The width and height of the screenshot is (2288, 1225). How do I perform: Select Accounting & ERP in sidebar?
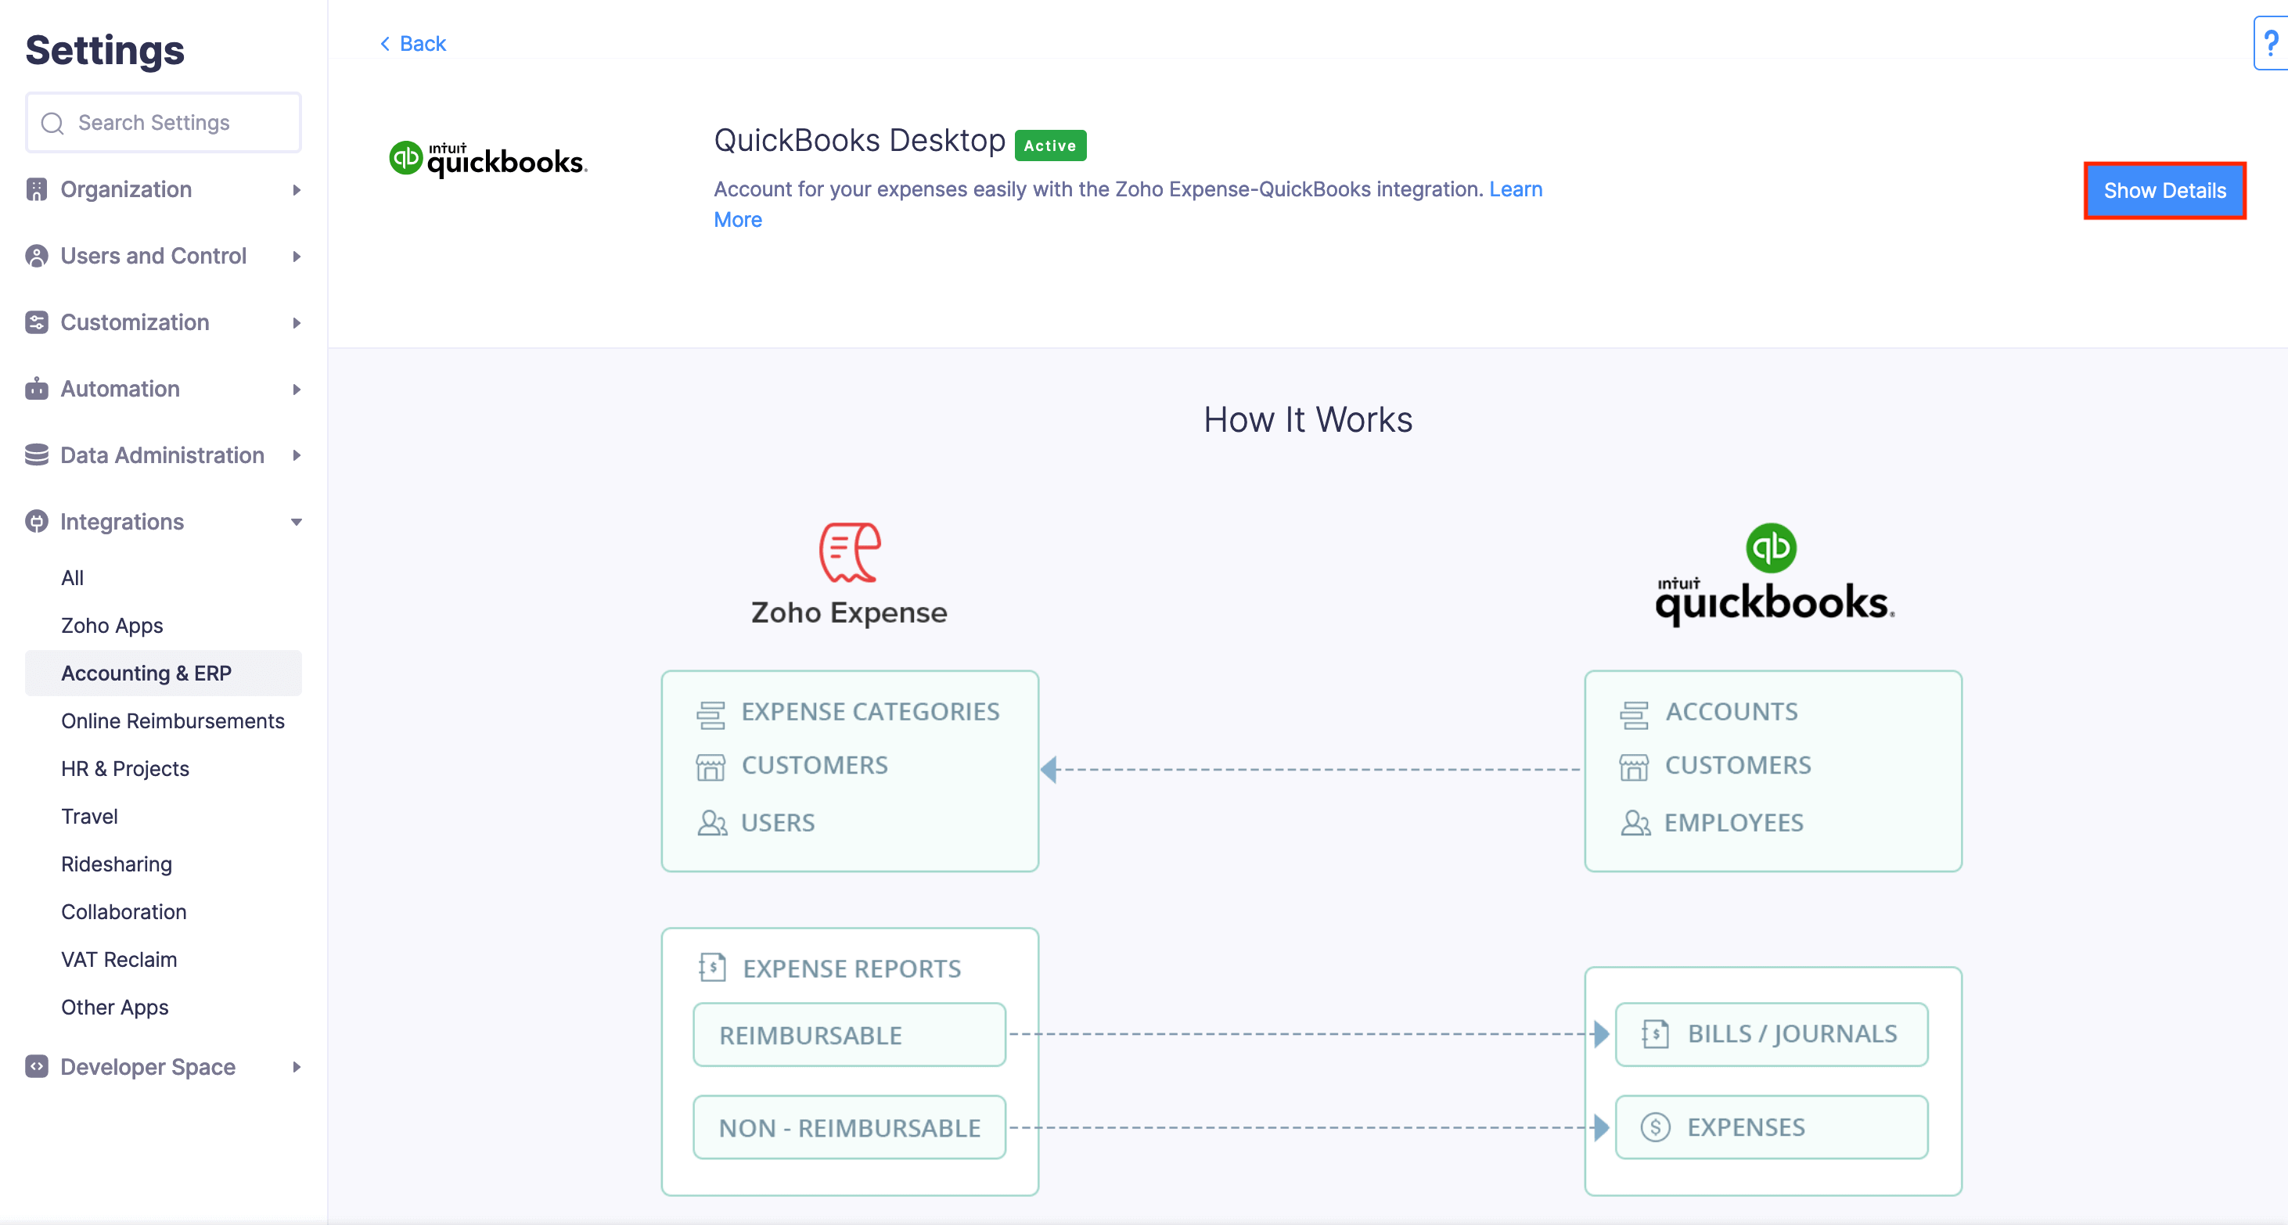pos(146,673)
